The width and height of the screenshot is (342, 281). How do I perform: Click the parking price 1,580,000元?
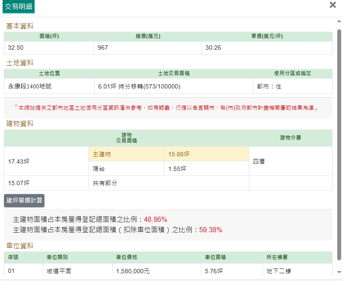click(133, 271)
